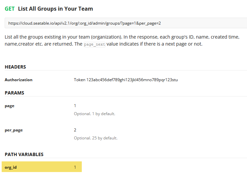Image resolution: width=247 pixels, height=190 pixels.
Task: Click the "Optional. 25 by default." note
Action: pyautogui.click(x=95, y=138)
